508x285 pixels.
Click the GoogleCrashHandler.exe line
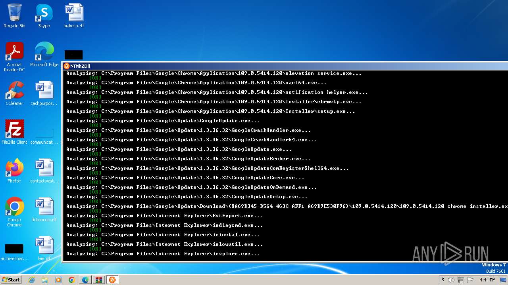(189, 130)
